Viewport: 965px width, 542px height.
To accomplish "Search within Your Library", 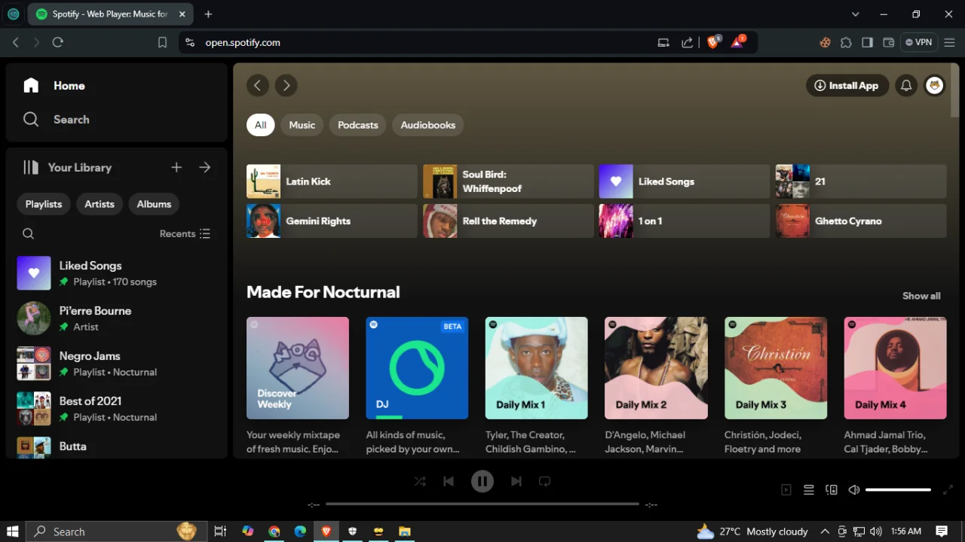I will (29, 234).
